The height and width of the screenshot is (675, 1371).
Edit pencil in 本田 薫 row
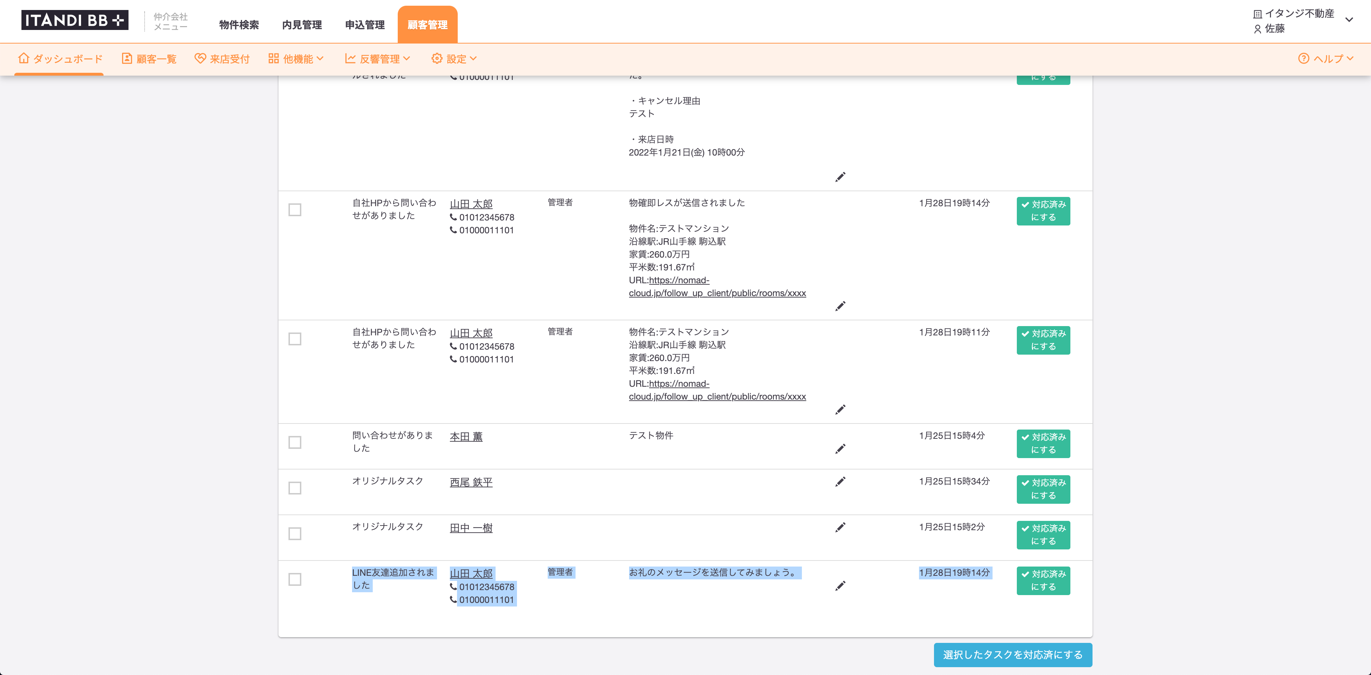click(x=840, y=449)
